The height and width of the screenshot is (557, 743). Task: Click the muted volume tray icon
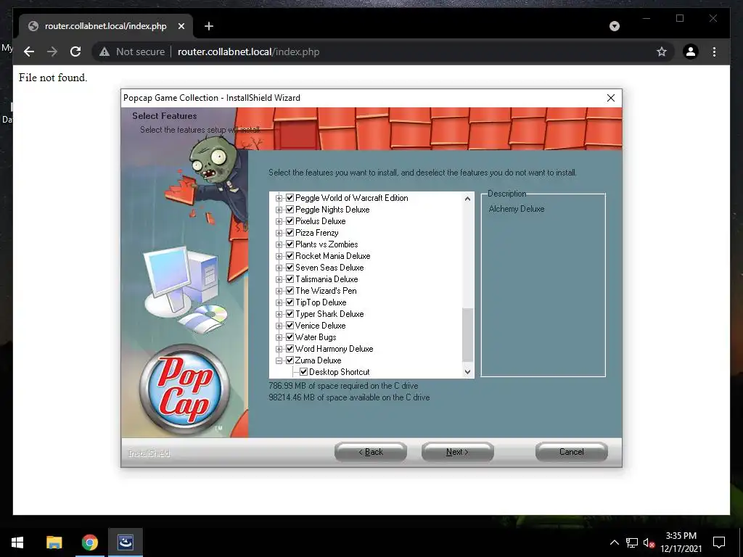(x=649, y=542)
